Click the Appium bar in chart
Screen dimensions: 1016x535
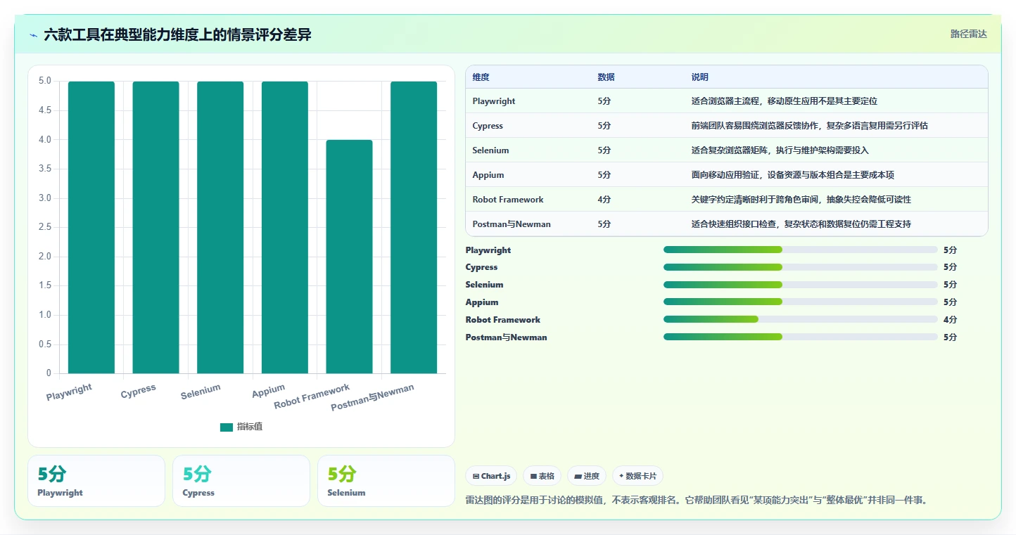point(285,227)
